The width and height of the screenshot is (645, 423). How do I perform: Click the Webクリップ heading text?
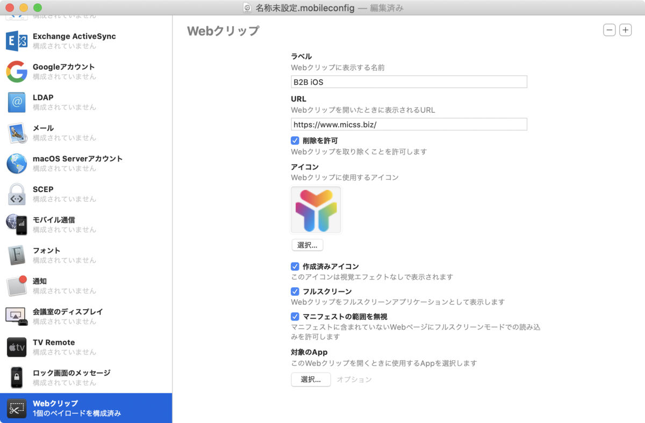tap(223, 31)
